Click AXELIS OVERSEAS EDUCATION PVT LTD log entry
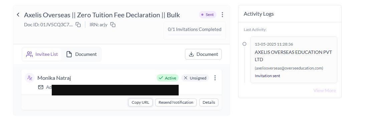Screen dimensions: 376x140 pos(293,56)
